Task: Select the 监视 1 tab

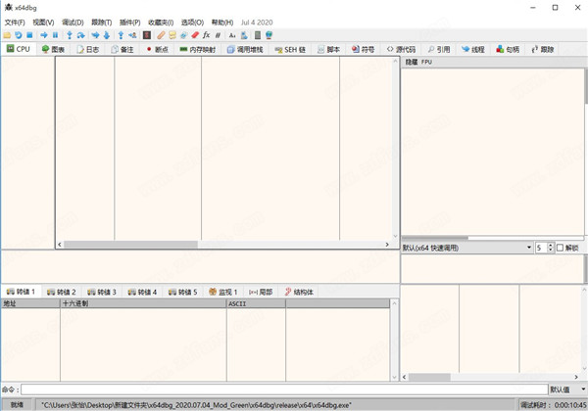Action: (x=223, y=292)
